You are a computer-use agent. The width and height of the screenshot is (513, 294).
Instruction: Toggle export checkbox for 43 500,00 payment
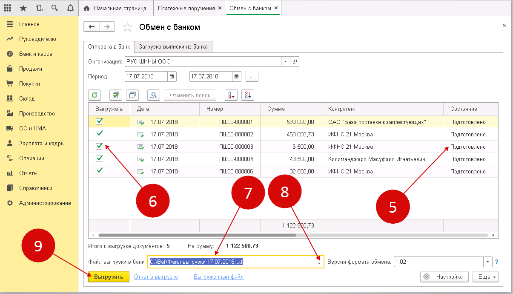(x=99, y=159)
